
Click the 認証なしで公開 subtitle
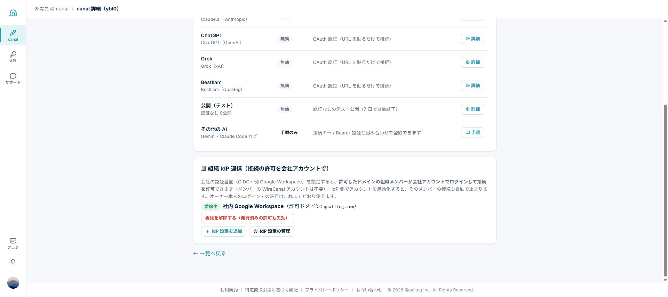pos(216,113)
